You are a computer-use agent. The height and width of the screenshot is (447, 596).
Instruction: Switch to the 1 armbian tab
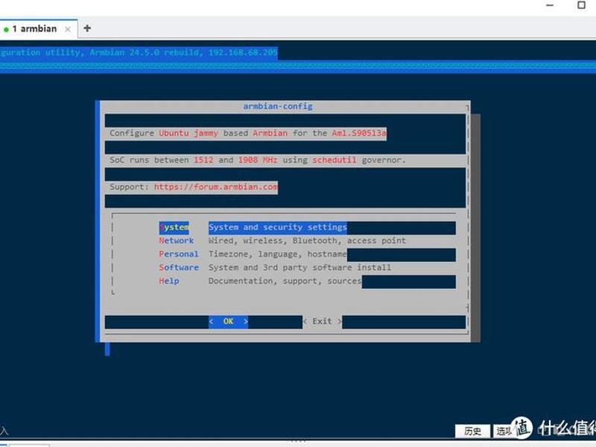(34, 29)
